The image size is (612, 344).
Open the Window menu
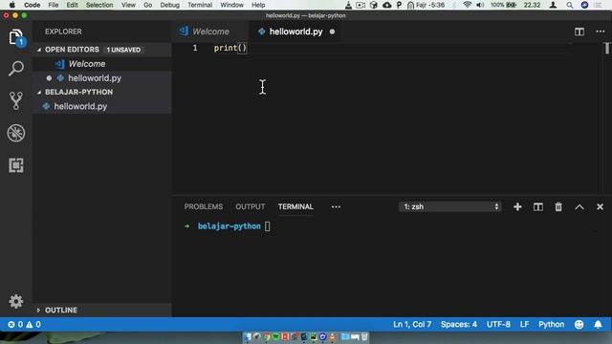pyautogui.click(x=231, y=5)
